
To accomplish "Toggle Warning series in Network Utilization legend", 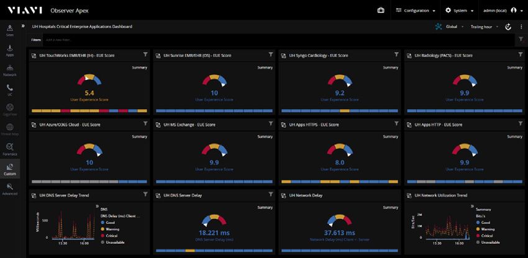I will (485, 229).
